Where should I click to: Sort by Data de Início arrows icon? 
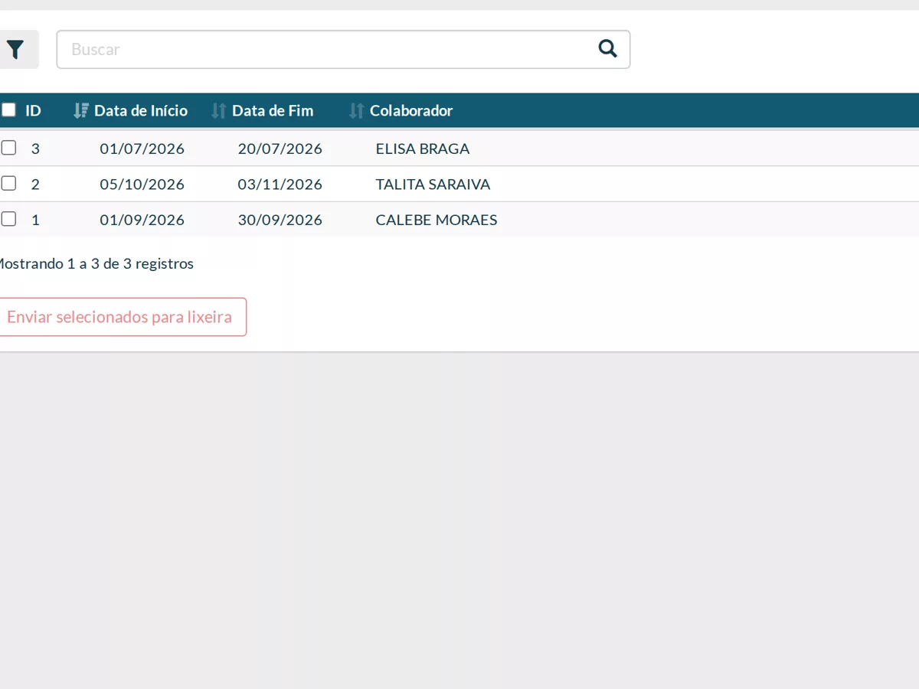point(81,111)
